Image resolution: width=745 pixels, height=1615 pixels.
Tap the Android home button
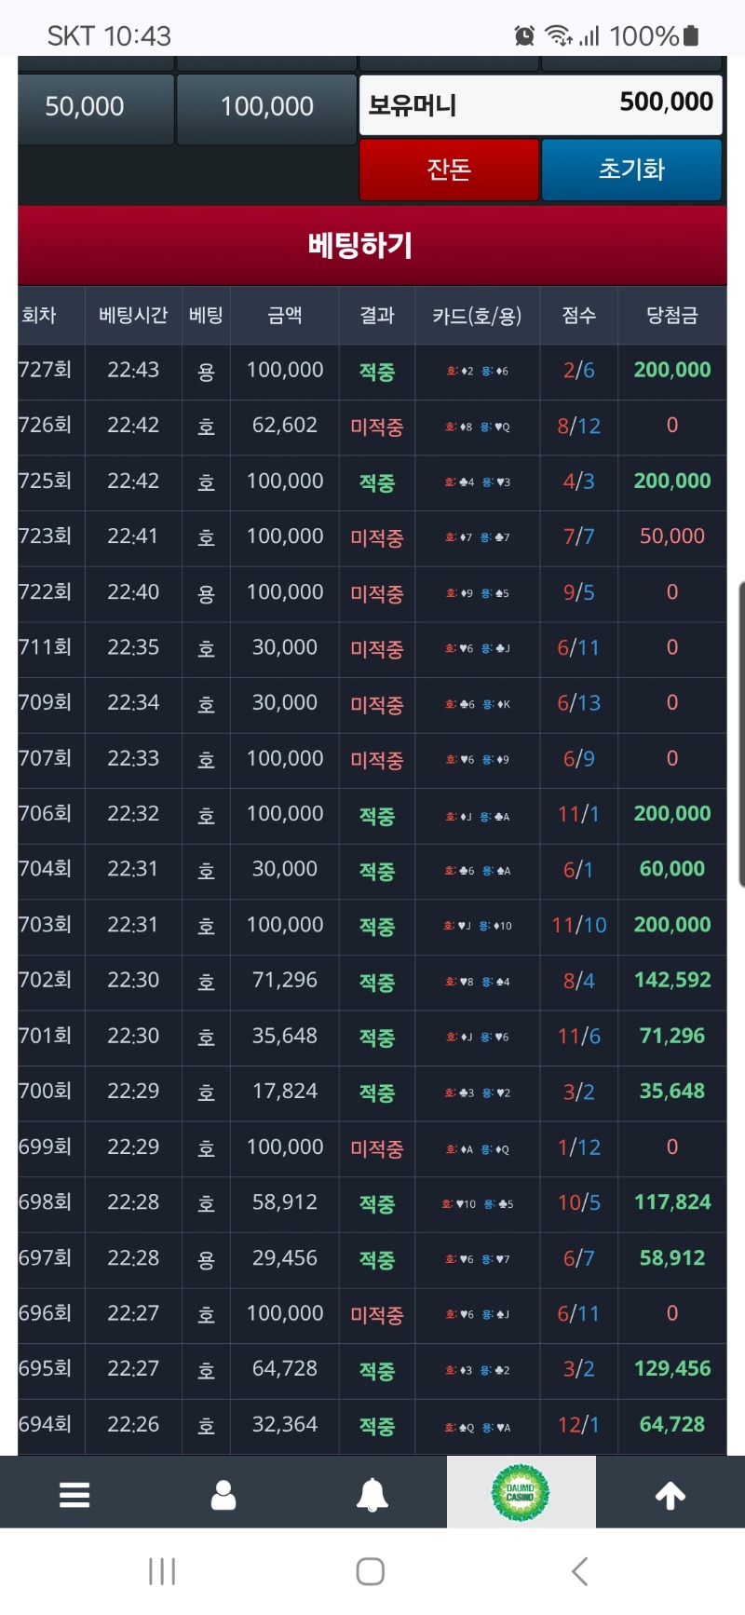coord(371,1571)
